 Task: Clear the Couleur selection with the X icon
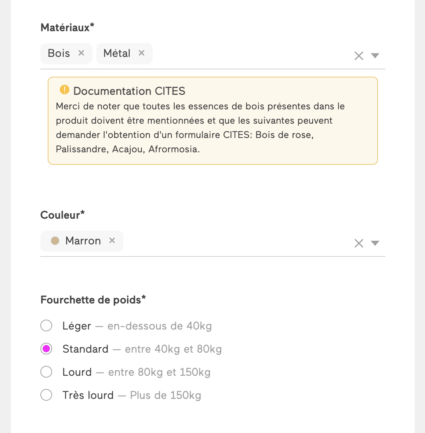(x=359, y=243)
